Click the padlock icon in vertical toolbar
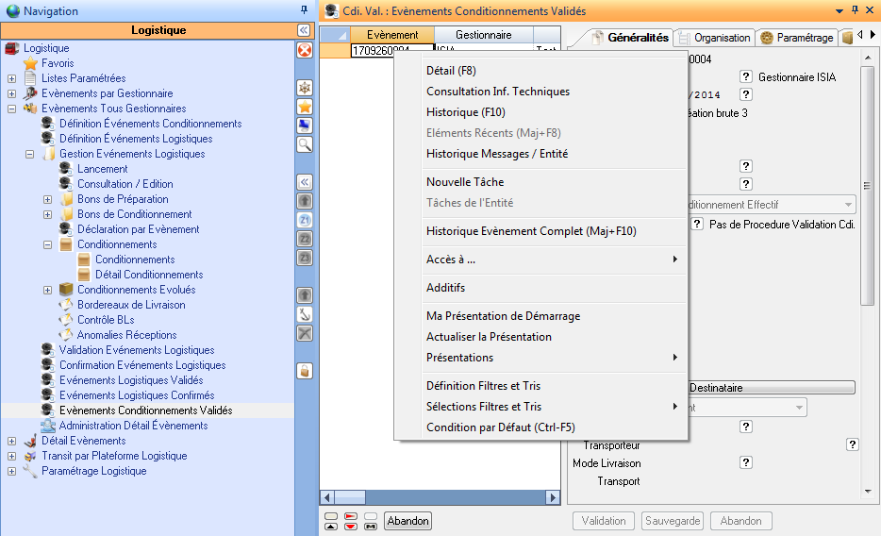This screenshot has height=536, width=881. tap(305, 371)
